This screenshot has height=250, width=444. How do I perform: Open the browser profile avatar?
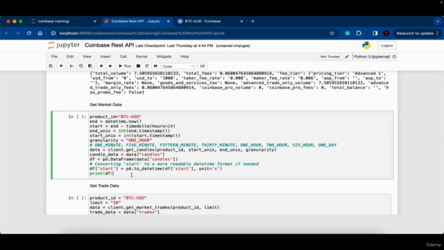click(386, 33)
